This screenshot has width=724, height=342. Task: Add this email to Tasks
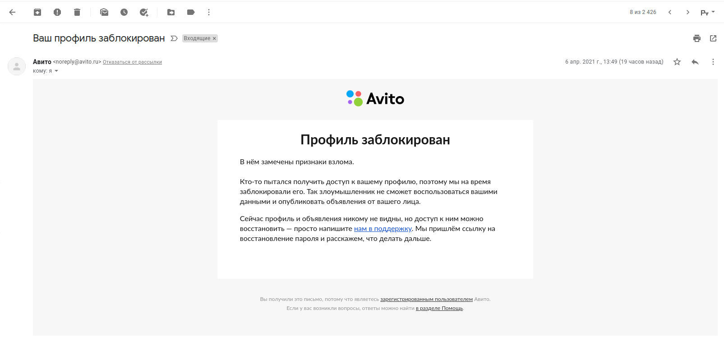(144, 12)
